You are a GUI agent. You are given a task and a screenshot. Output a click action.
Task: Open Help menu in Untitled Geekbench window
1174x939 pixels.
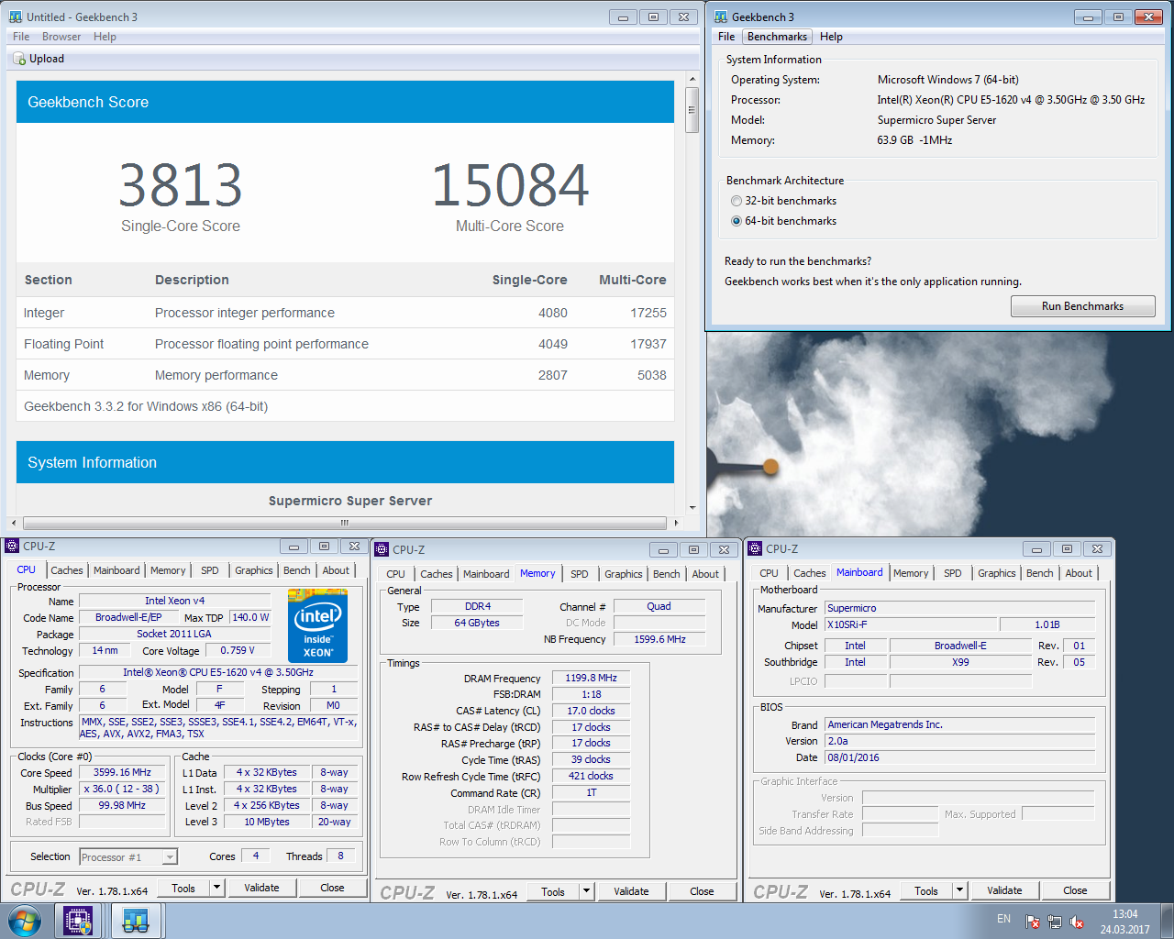click(105, 37)
